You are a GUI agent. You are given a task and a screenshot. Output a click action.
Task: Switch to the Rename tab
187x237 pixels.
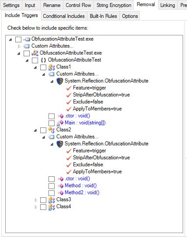point(52,5)
